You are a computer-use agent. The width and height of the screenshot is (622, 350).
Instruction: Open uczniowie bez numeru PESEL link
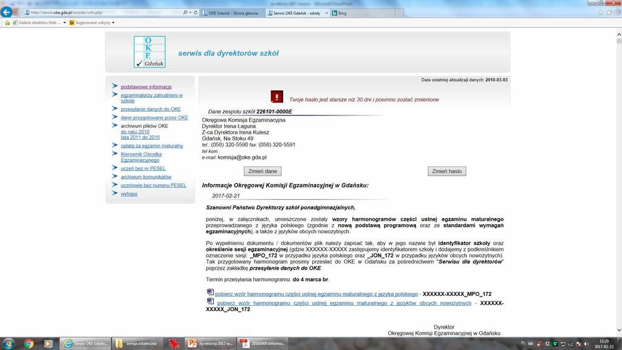(153, 185)
